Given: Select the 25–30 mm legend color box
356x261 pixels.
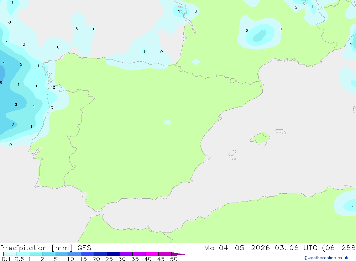Looking at the screenshot, I should click(113, 254).
